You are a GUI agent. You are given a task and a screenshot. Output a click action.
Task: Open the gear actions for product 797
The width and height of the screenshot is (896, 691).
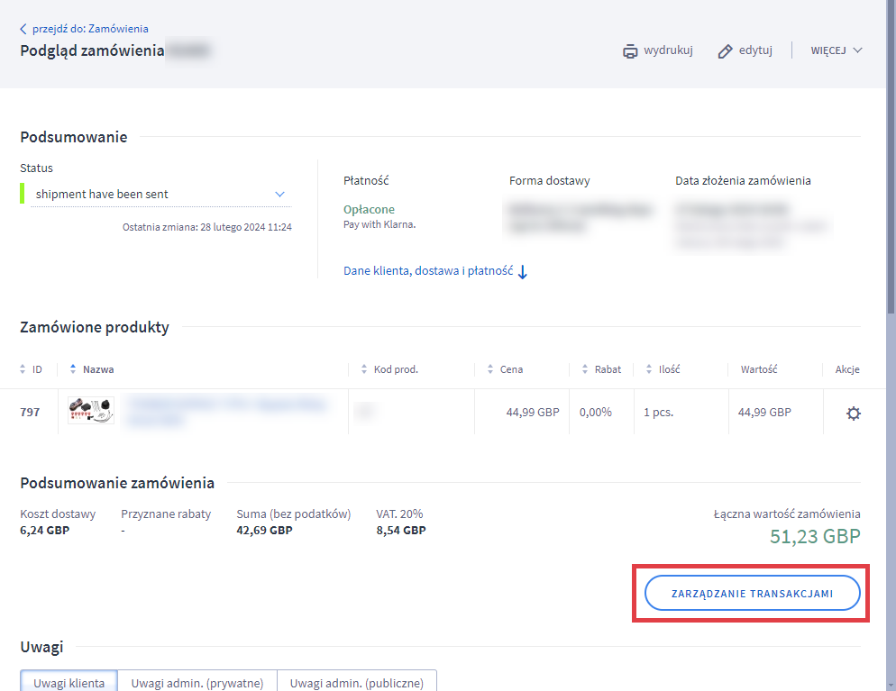click(x=853, y=413)
